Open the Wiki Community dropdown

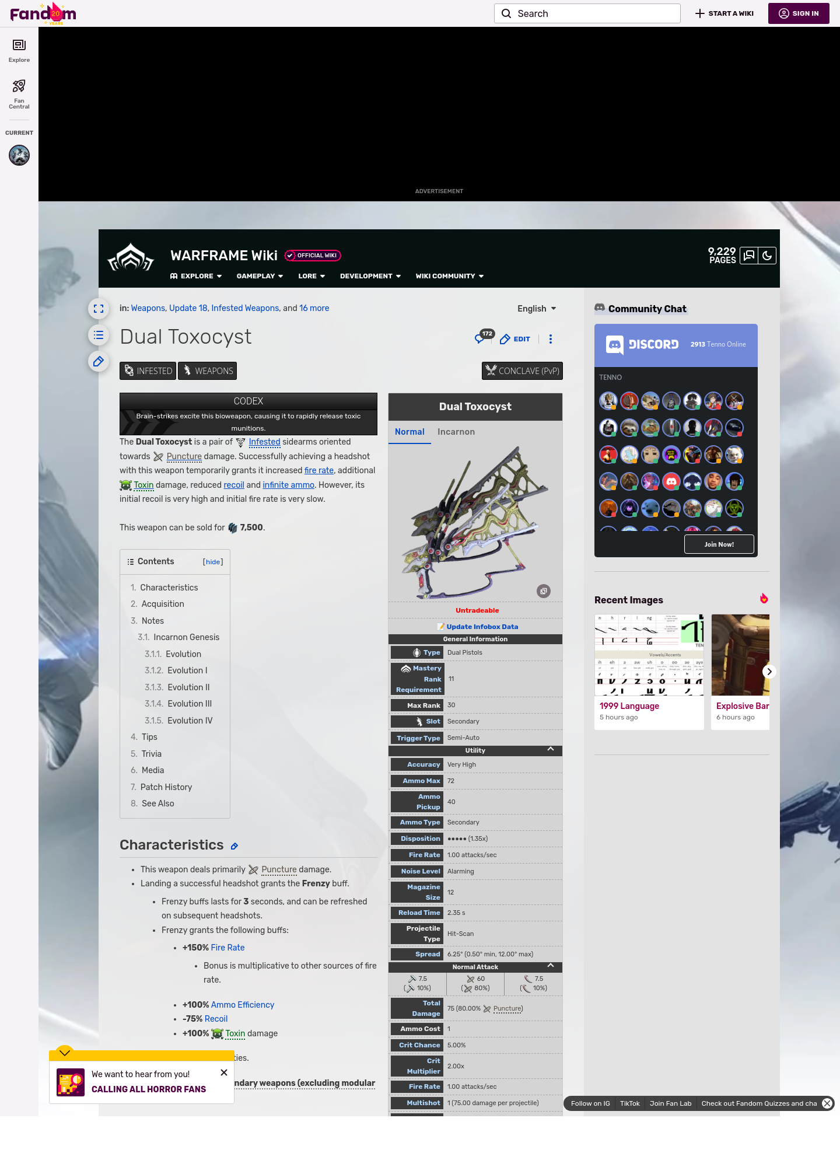coord(450,276)
